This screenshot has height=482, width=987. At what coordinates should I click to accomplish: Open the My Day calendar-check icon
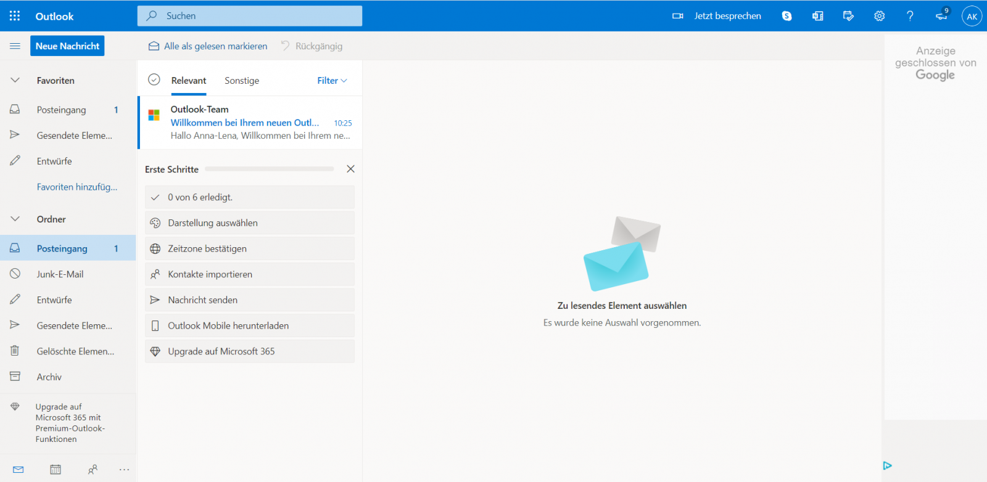click(849, 16)
